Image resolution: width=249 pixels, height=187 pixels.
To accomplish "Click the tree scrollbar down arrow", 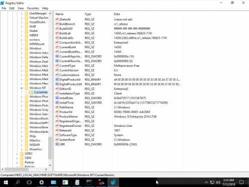I will tap(50, 165).
